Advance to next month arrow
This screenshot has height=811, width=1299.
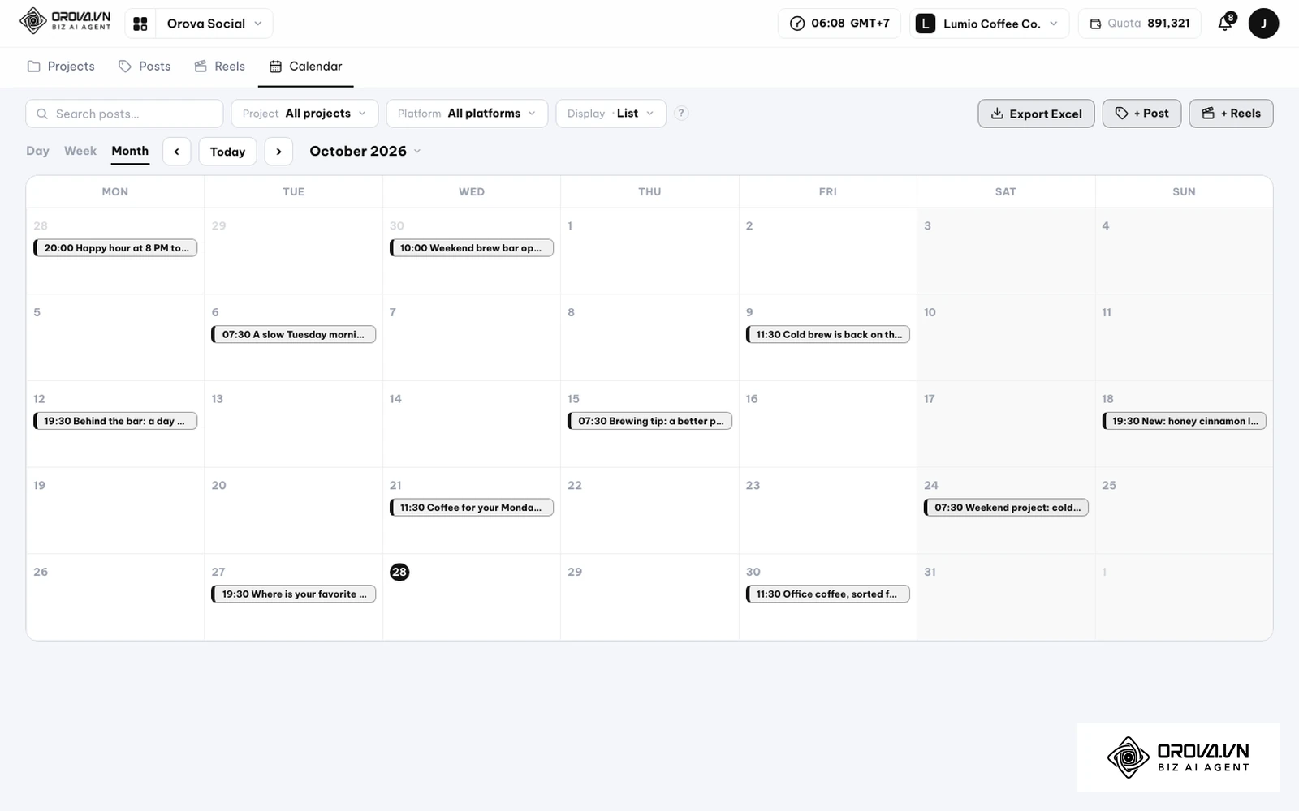coord(278,152)
